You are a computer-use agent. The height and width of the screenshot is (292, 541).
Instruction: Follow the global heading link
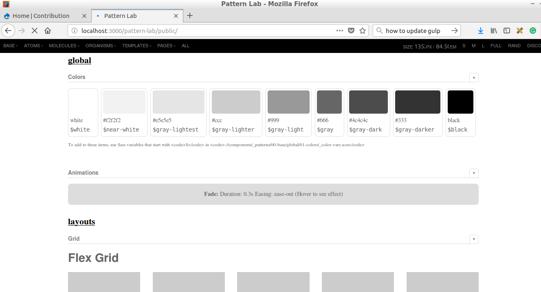point(79,60)
